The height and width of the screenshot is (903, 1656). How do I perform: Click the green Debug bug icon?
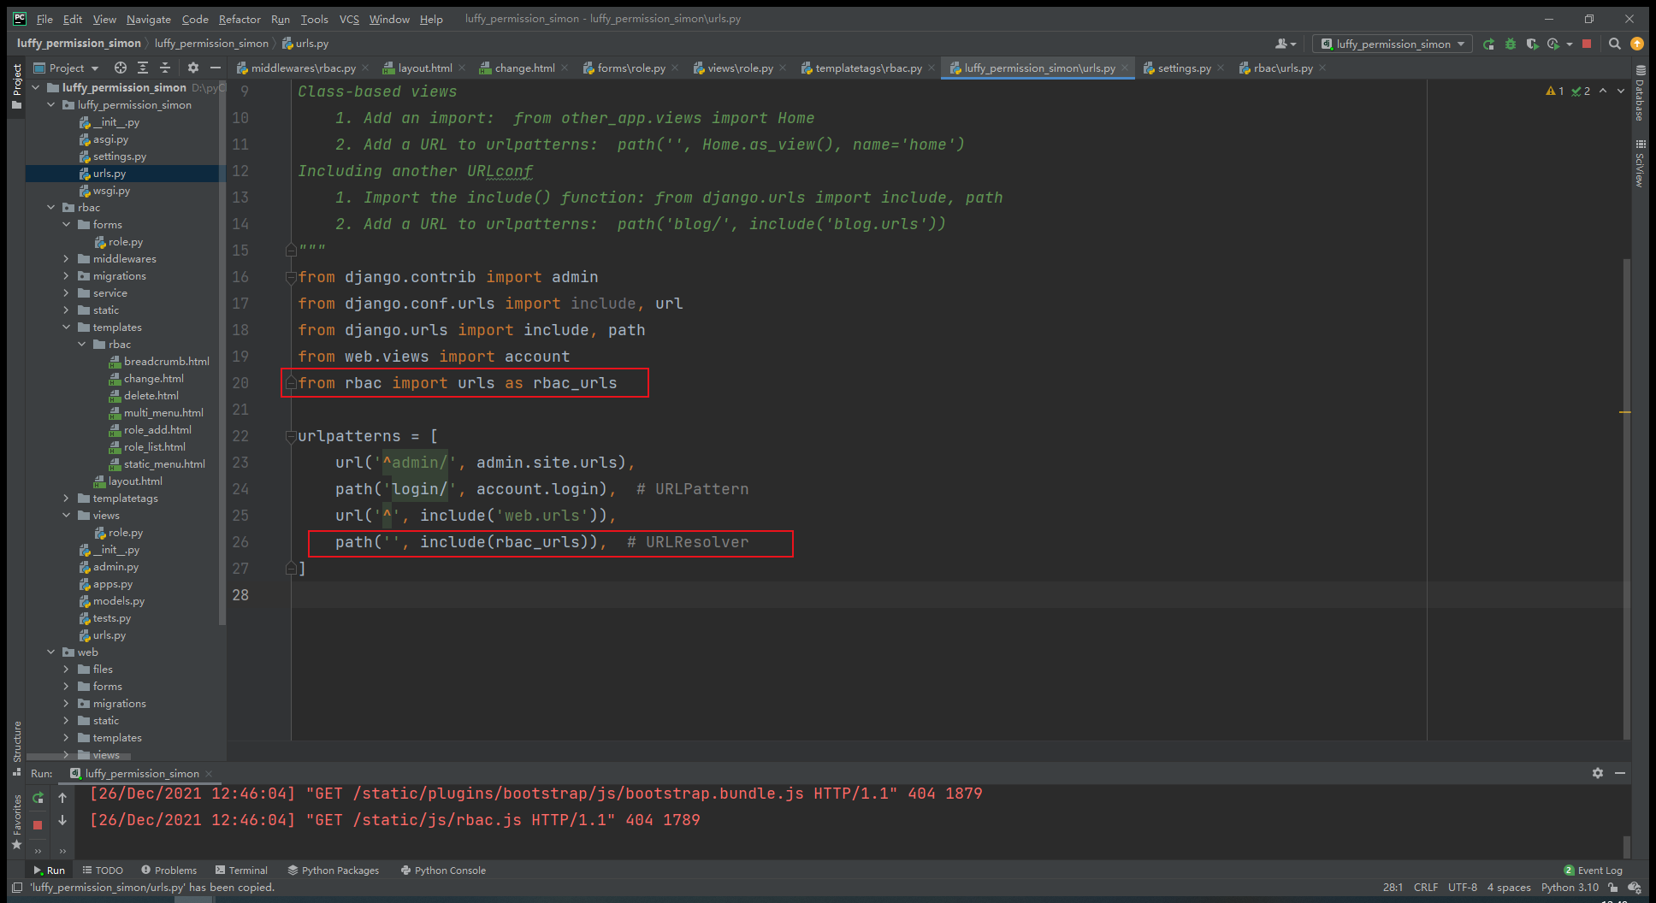coord(1511,44)
